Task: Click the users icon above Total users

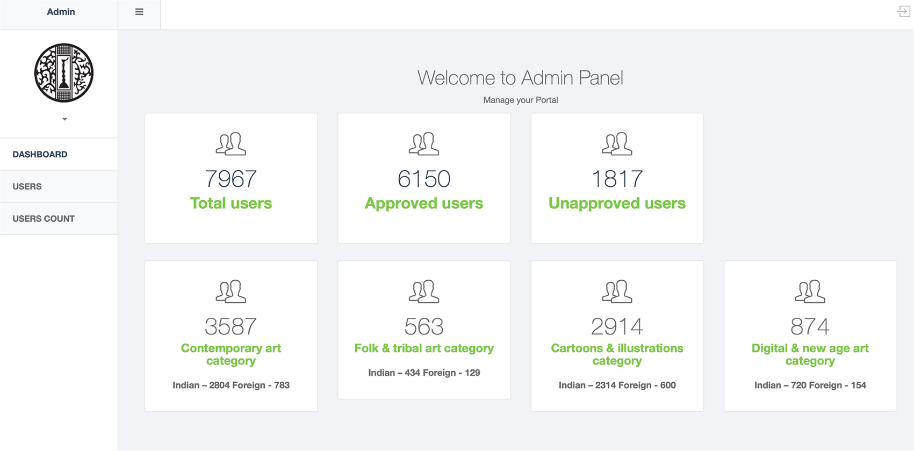Action: [x=231, y=144]
